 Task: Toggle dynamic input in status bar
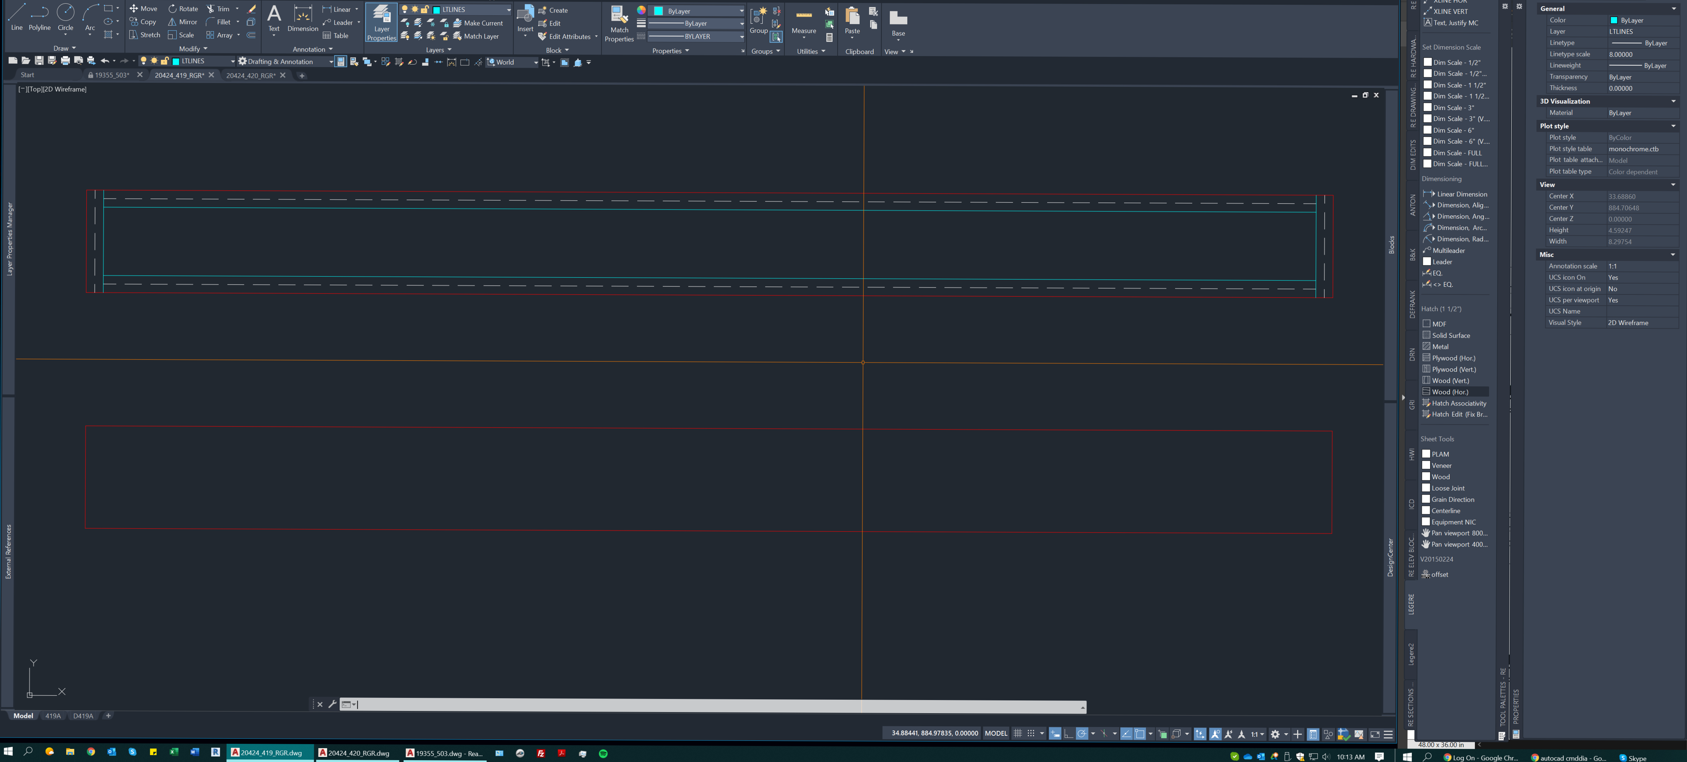click(1054, 734)
